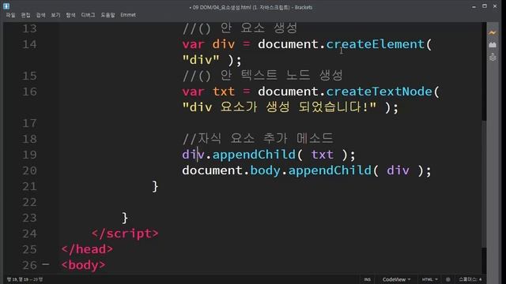Viewport: 506px width, 284px height.
Task: Open the 검색 (Find) menu
Action: (x=41, y=15)
